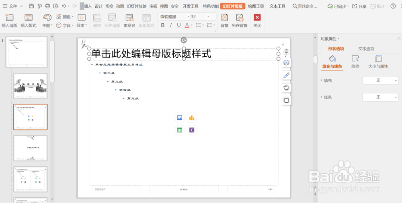Open the Theme (主题) palette icon
402x203 pixels.
click(47, 17)
